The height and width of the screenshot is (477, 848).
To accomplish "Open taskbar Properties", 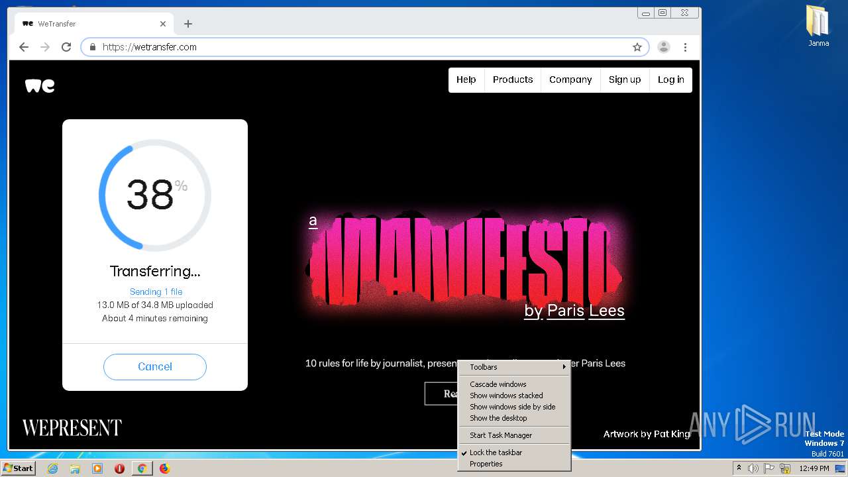I will tap(514, 464).
